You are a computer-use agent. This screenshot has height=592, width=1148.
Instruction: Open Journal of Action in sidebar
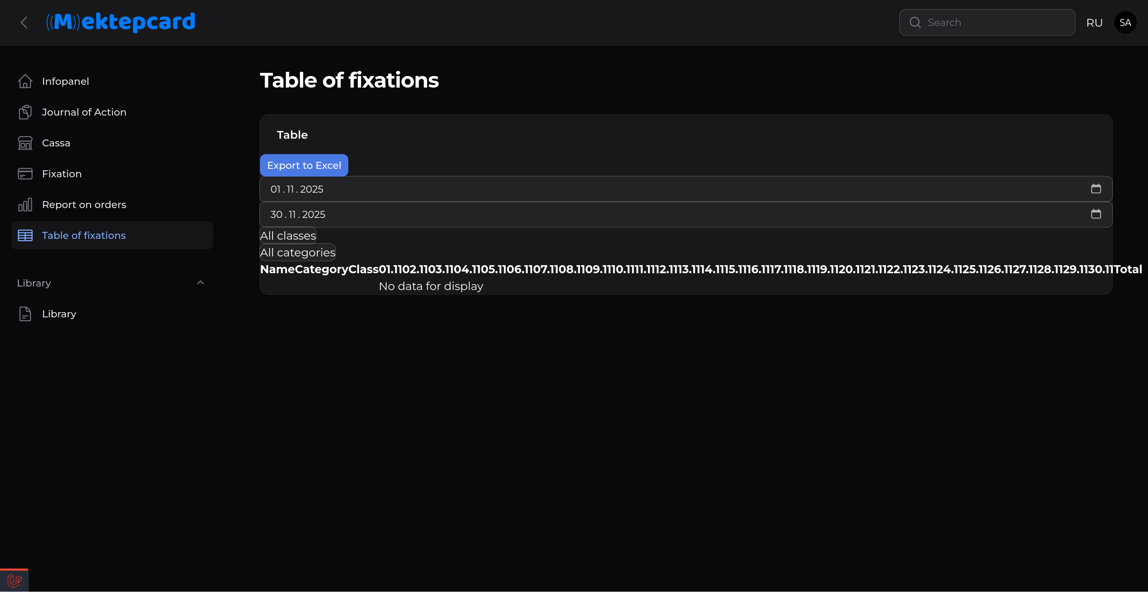pyautogui.click(x=84, y=112)
